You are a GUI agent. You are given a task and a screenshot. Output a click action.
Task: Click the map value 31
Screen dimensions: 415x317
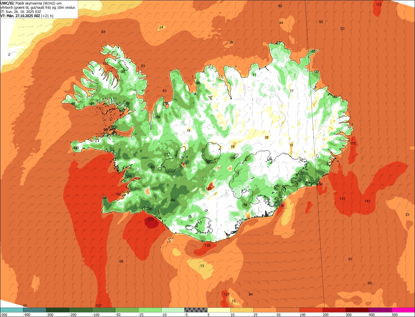pos(291,146)
